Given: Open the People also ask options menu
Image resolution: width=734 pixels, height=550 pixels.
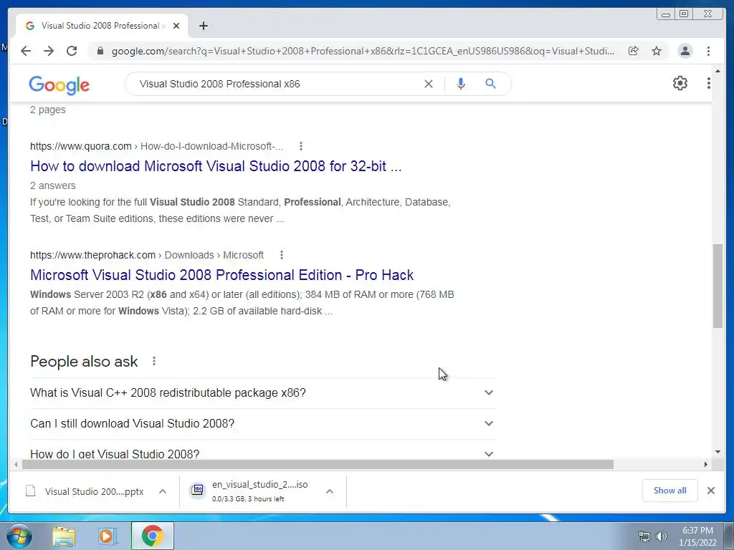Looking at the screenshot, I should 154,361.
